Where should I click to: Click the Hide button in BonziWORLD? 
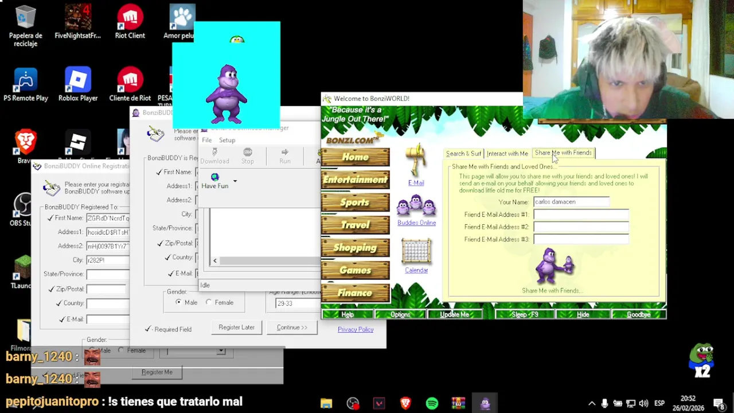[583, 314]
